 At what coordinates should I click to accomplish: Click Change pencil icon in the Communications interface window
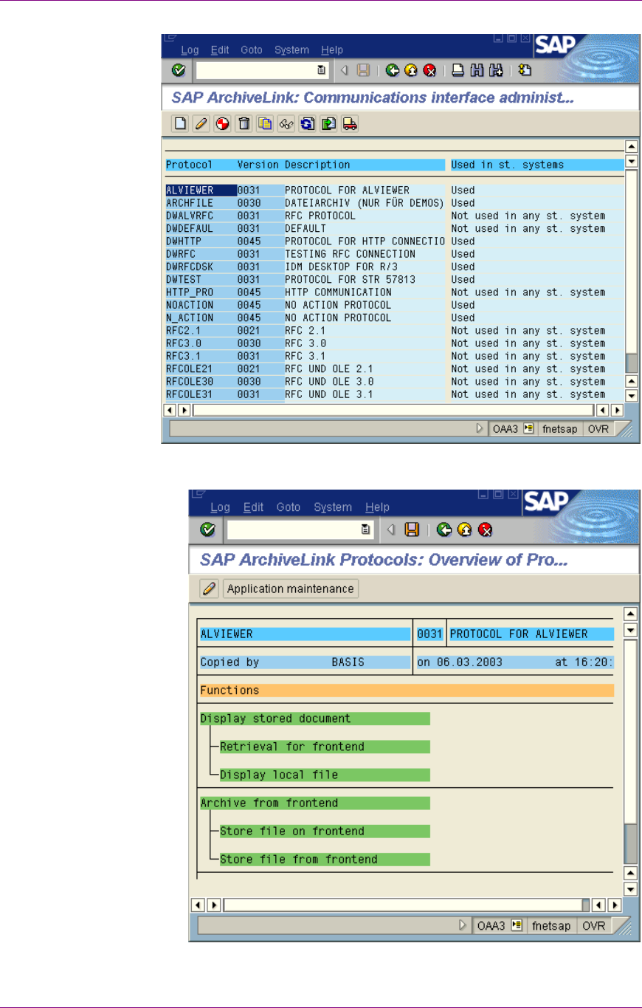(201, 124)
